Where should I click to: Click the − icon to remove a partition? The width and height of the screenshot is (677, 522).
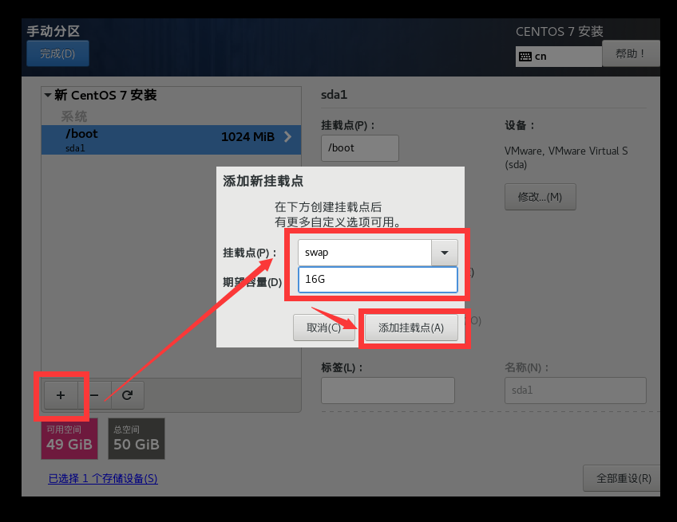[94, 395]
